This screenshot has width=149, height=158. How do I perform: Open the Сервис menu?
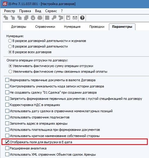51,11
